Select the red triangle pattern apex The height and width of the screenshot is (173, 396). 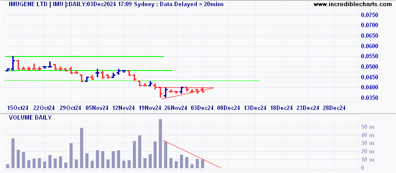213,88
